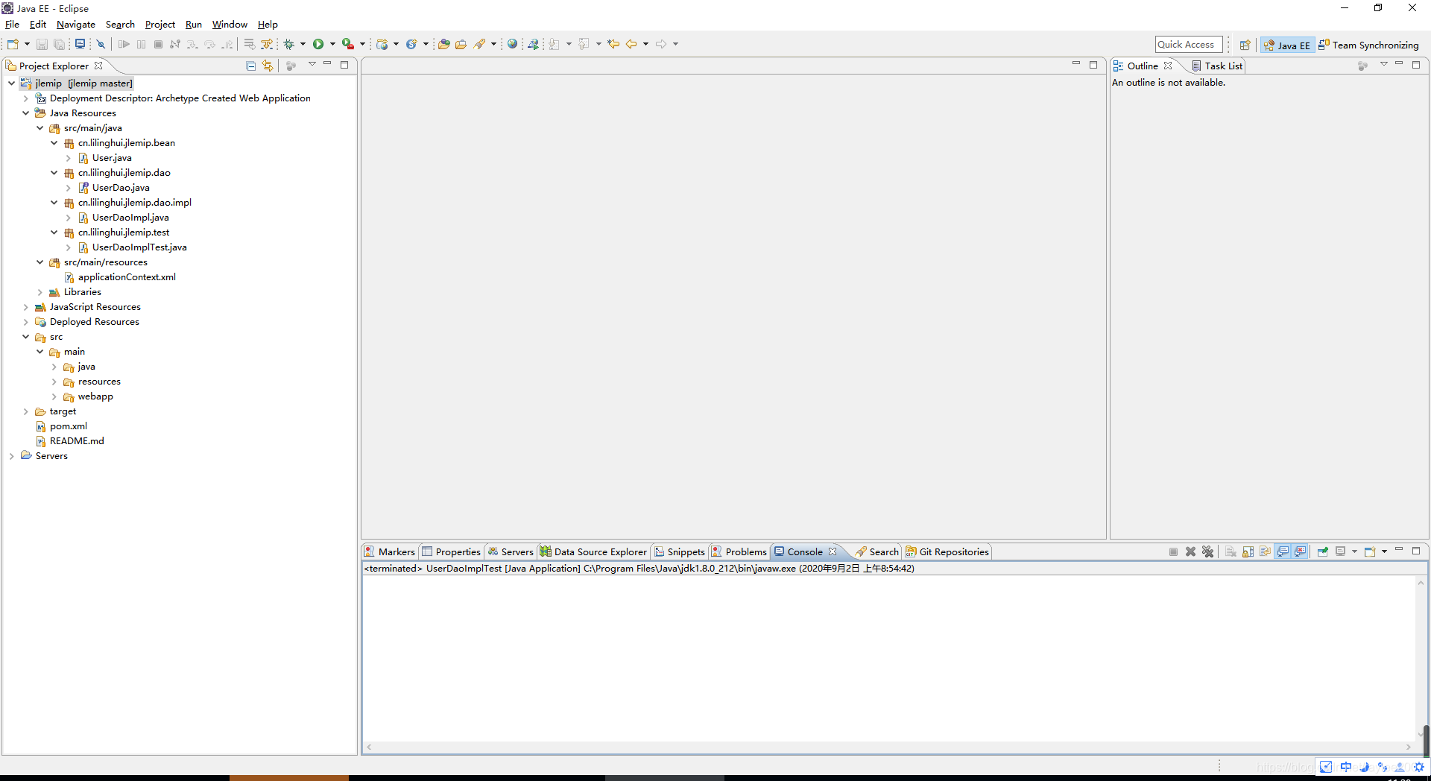Expand Deployment Descriptor node
This screenshot has width=1431, height=781.
(x=25, y=98)
